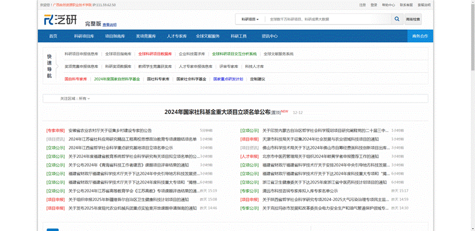Open 关于发布2025年度现代农业机械兵团重点实验室 item
475x231 pixels.
[132, 208]
